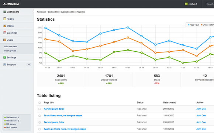Click the Users icon in sidebar
This screenshot has height=133, width=214.
pyautogui.click(x=5, y=40)
